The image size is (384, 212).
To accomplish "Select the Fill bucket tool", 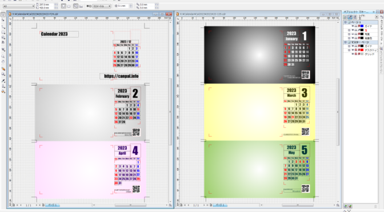I will click(3, 92).
